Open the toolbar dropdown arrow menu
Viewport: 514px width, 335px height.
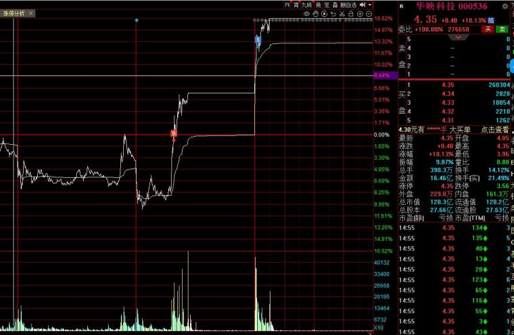[370, 5]
